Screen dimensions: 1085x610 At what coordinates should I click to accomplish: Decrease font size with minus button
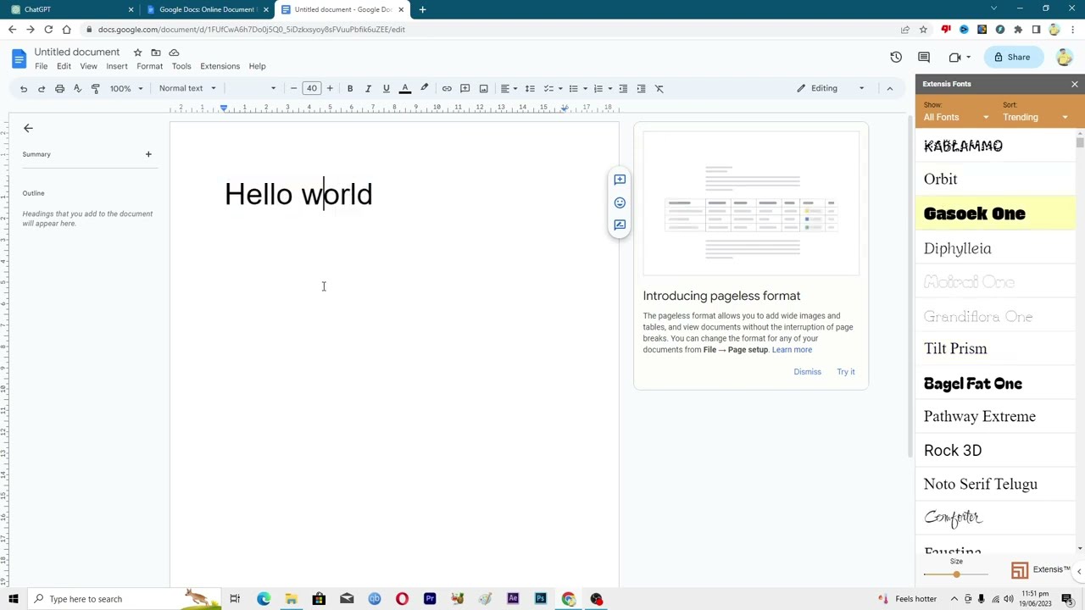[x=293, y=88]
